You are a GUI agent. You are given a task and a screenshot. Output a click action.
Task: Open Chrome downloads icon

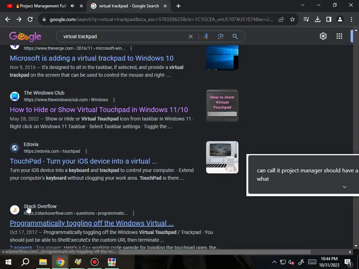[x=318, y=20]
